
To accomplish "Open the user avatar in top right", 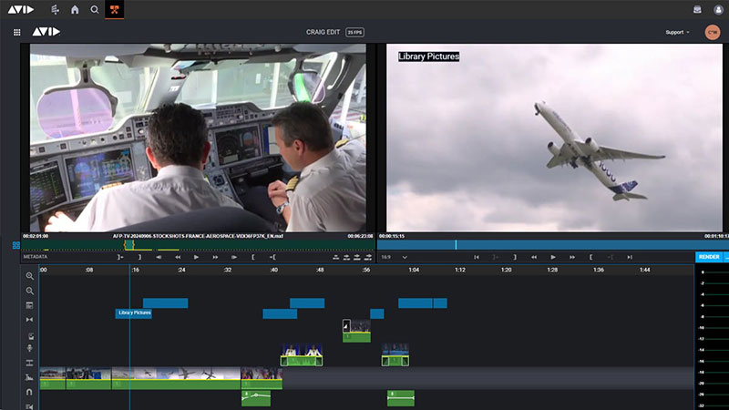I will [x=712, y=32].
